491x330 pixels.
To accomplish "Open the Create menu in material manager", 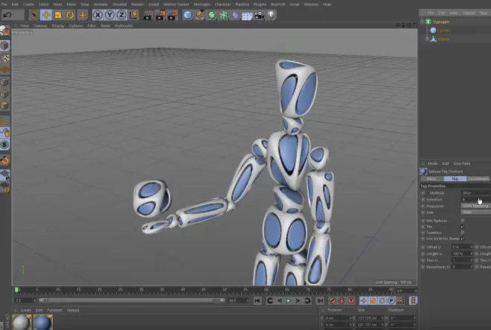I will pyautogui.click(x=25, y=310).
